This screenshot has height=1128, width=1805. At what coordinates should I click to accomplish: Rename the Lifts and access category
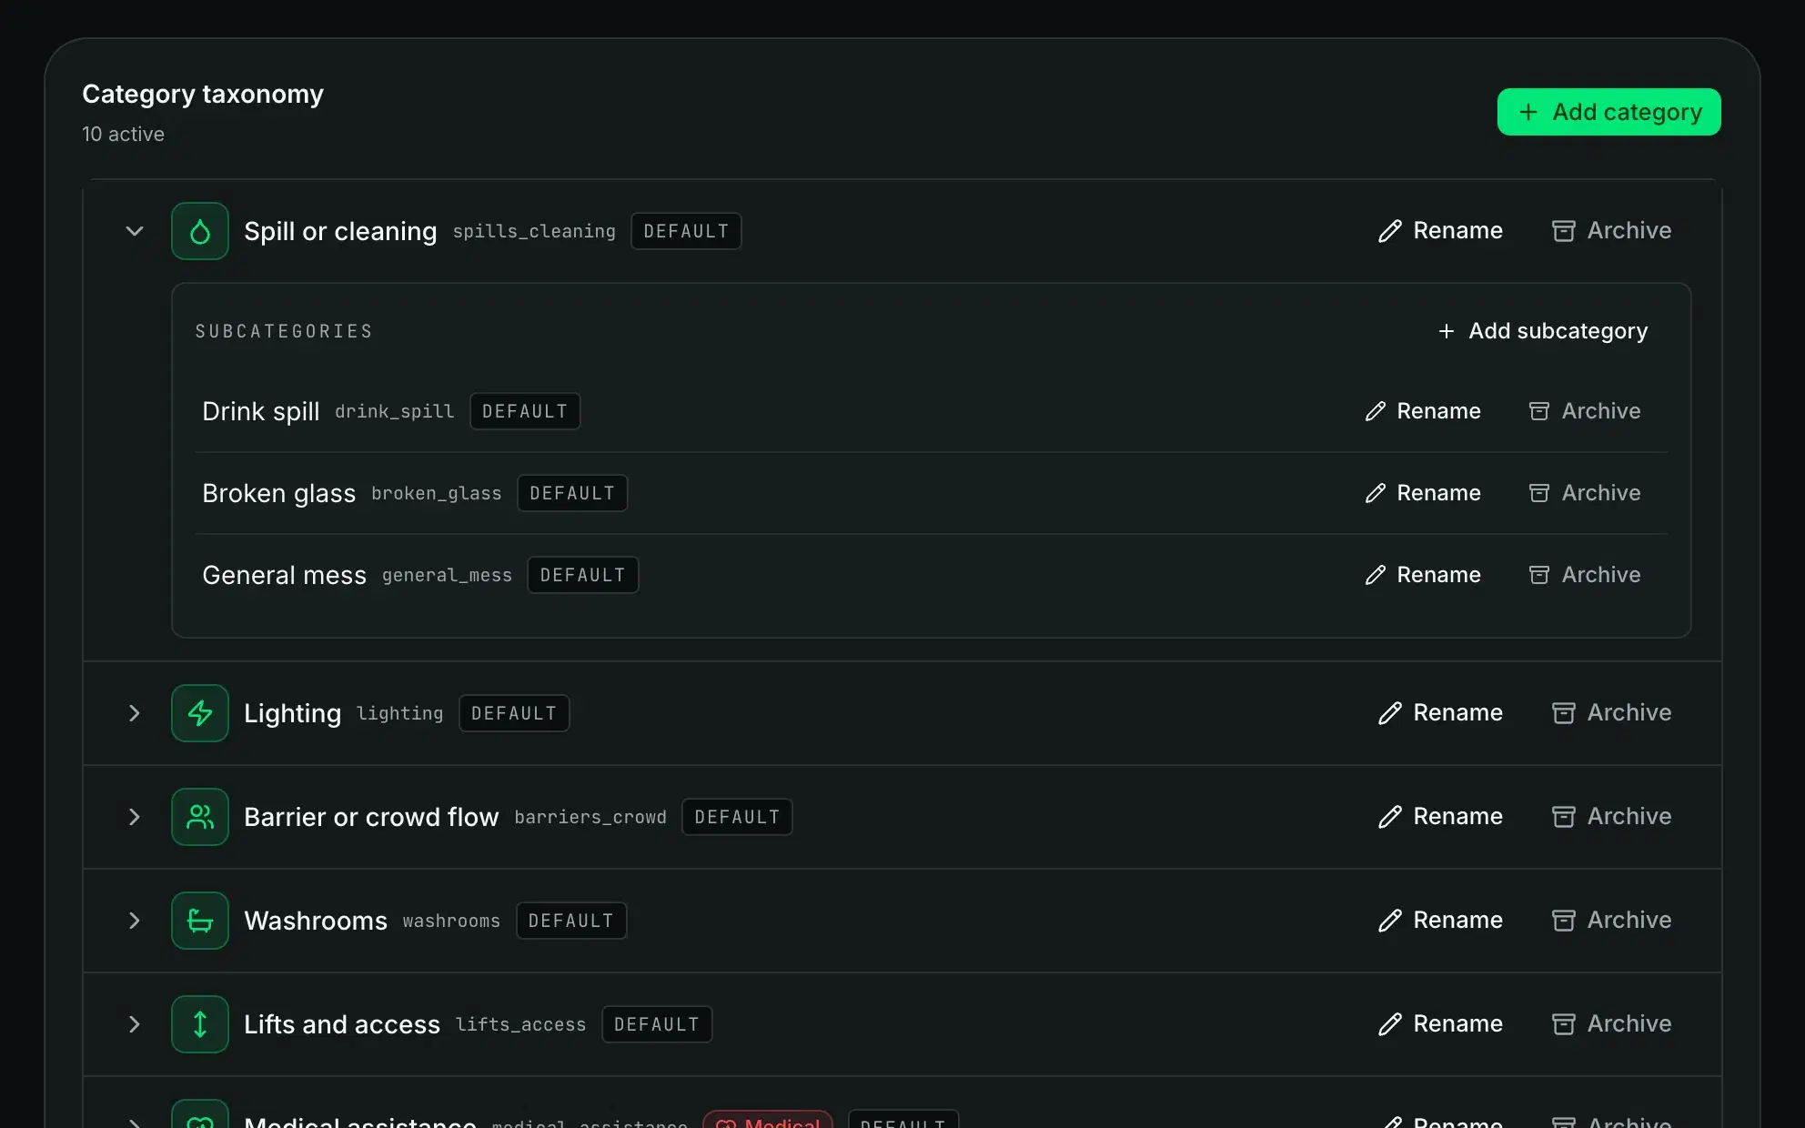coord(1440,1024)
